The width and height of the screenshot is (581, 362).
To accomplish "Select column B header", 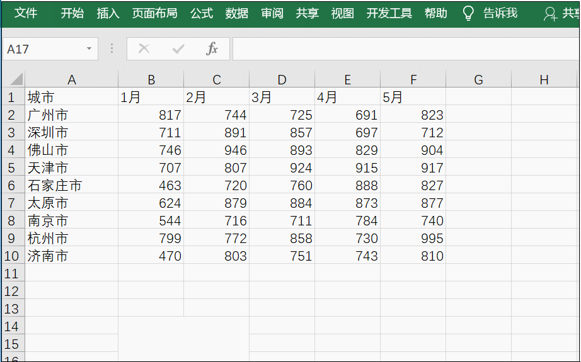I will (x=151, y=79).
